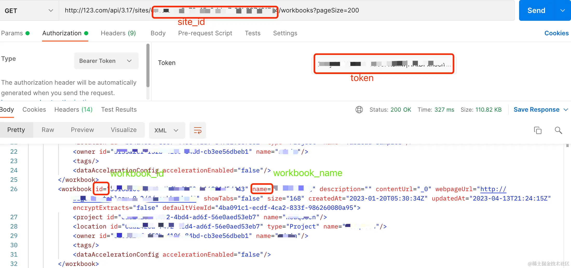The height and width of the screenshot is (268, 571).
Task: Click showTabs="false" attribute
Action: tap(233, 198)
